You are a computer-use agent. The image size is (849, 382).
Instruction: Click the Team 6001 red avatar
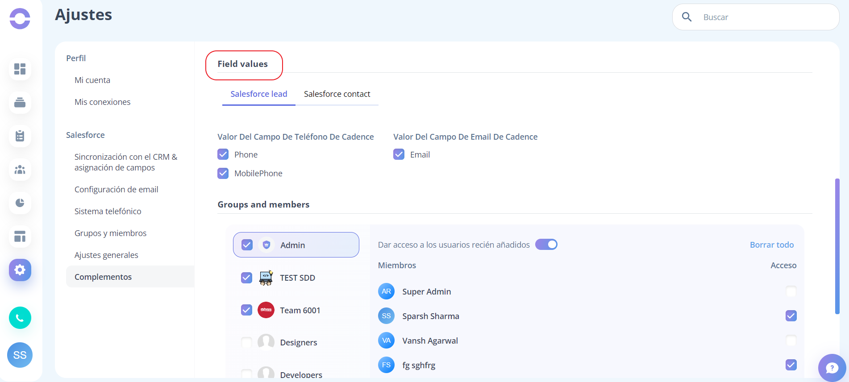pos(266,310)
